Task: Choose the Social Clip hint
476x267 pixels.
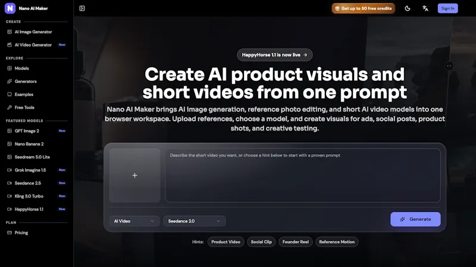Action: (261, 242)
